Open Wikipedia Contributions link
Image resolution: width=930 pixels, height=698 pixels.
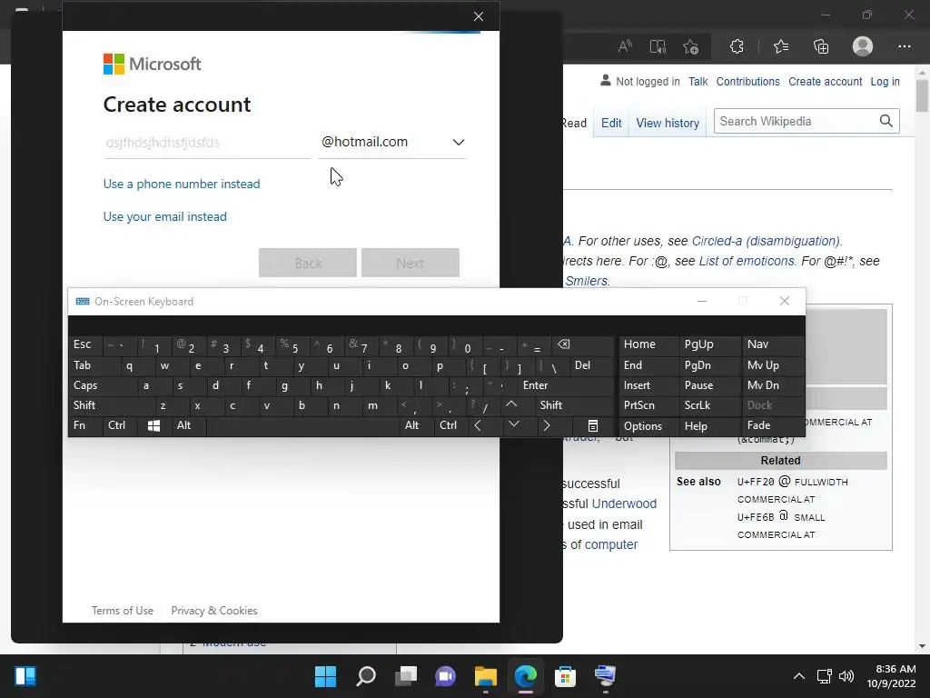click(x=748, y=81)
